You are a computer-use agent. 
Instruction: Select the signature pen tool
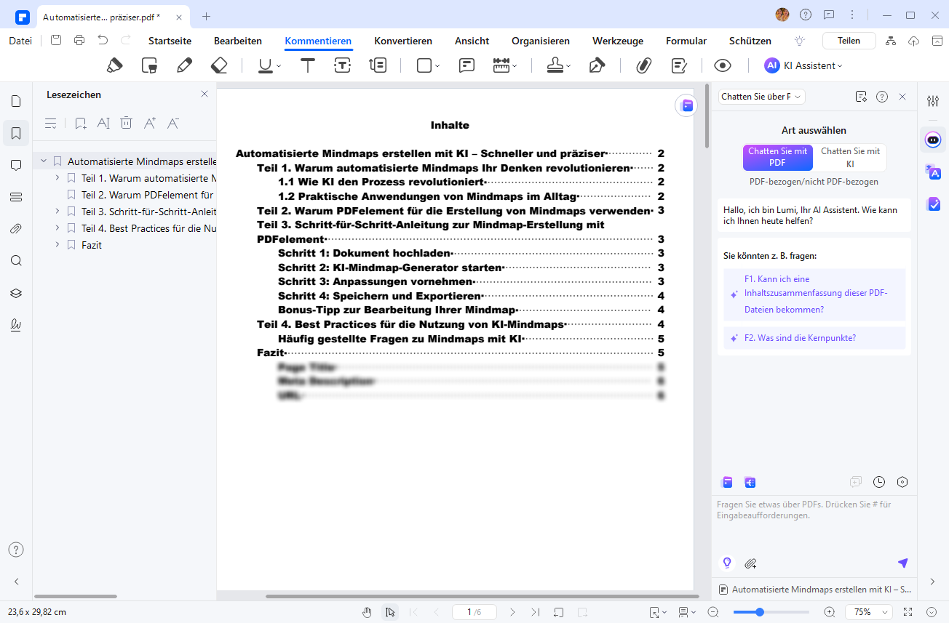point(597,65)
